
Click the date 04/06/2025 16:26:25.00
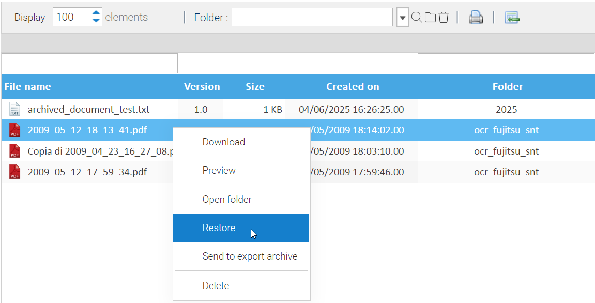coord(352,109)
